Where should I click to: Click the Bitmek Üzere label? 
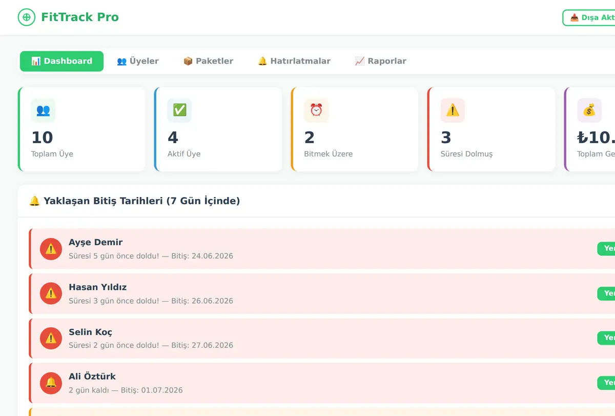pyautogui.click(x=328, y=154)
